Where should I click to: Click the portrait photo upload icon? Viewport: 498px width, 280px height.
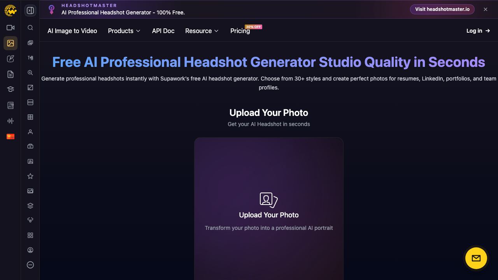coord(269,200)
